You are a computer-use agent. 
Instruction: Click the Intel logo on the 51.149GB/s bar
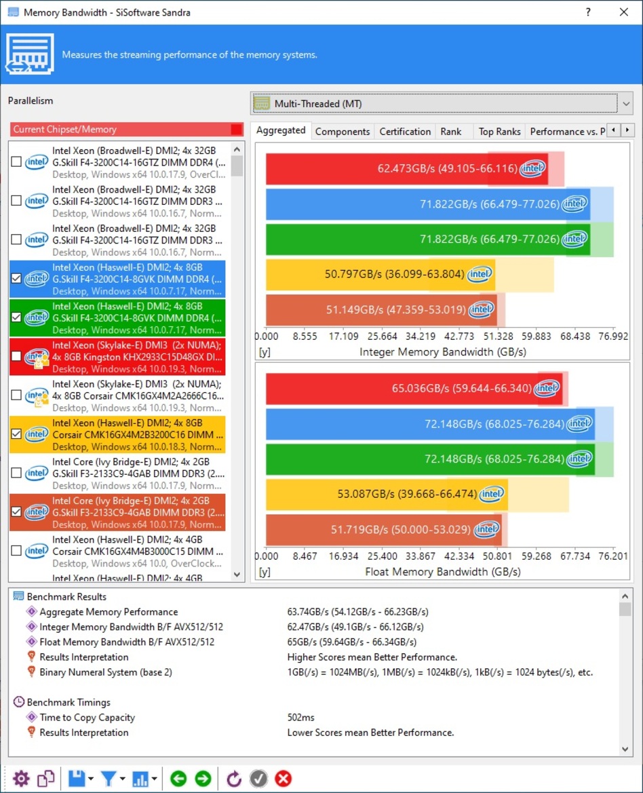482,309
